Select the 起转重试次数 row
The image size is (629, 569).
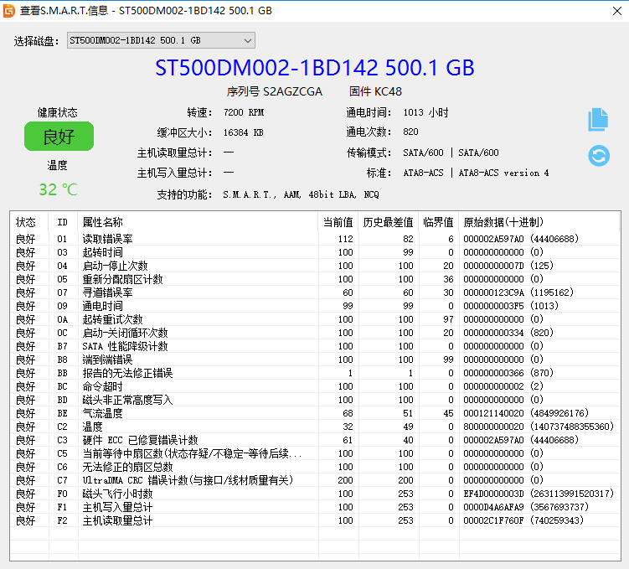[315, 319]
